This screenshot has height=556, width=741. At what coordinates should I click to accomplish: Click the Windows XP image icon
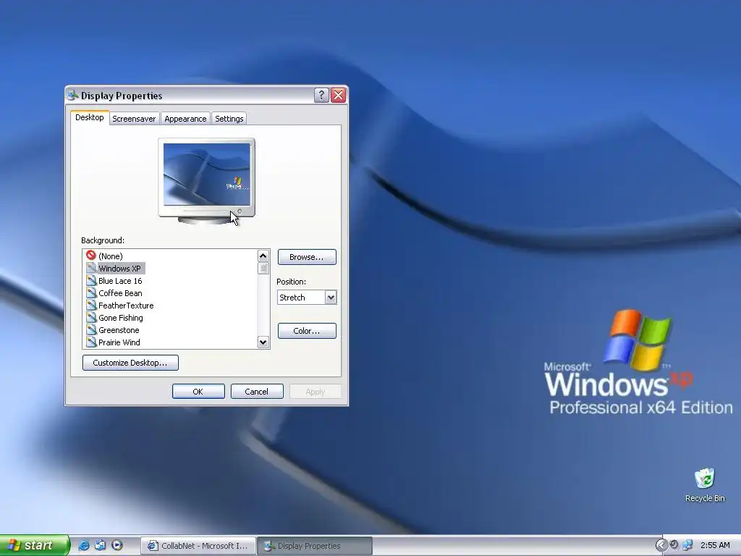pos(91,268)
